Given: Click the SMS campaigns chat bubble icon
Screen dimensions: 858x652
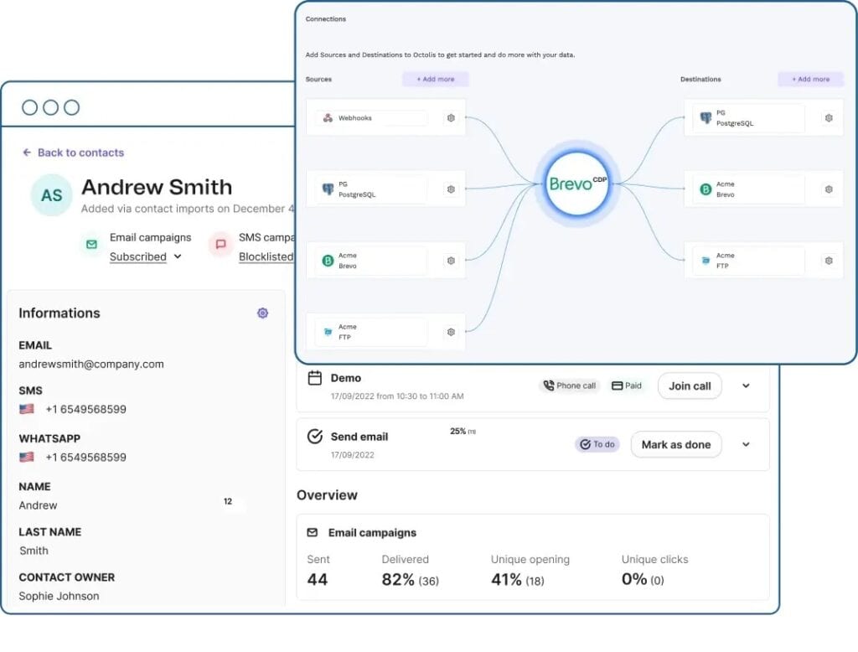Looking at the screenshot, I should coord(220,244).
